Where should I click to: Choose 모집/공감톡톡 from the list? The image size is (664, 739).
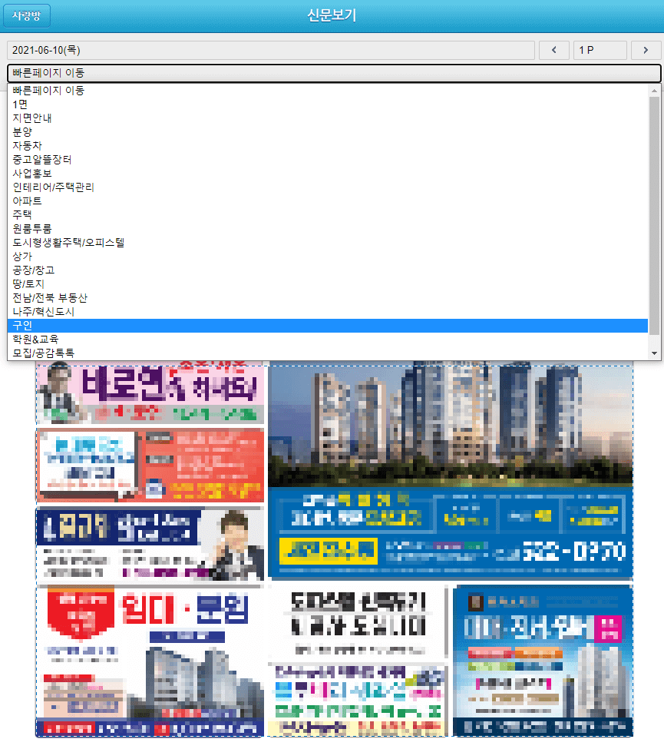coord(327,353)
